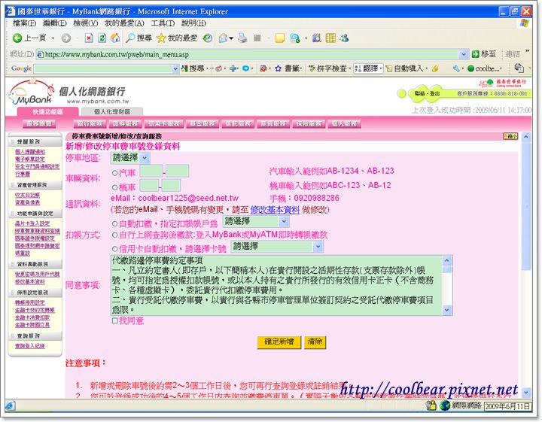Click the Internet zone globe in status bar

coord(445,405)
